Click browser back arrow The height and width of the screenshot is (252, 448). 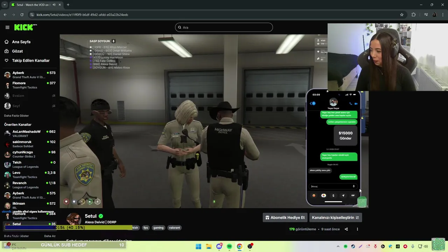click(5, 15)
